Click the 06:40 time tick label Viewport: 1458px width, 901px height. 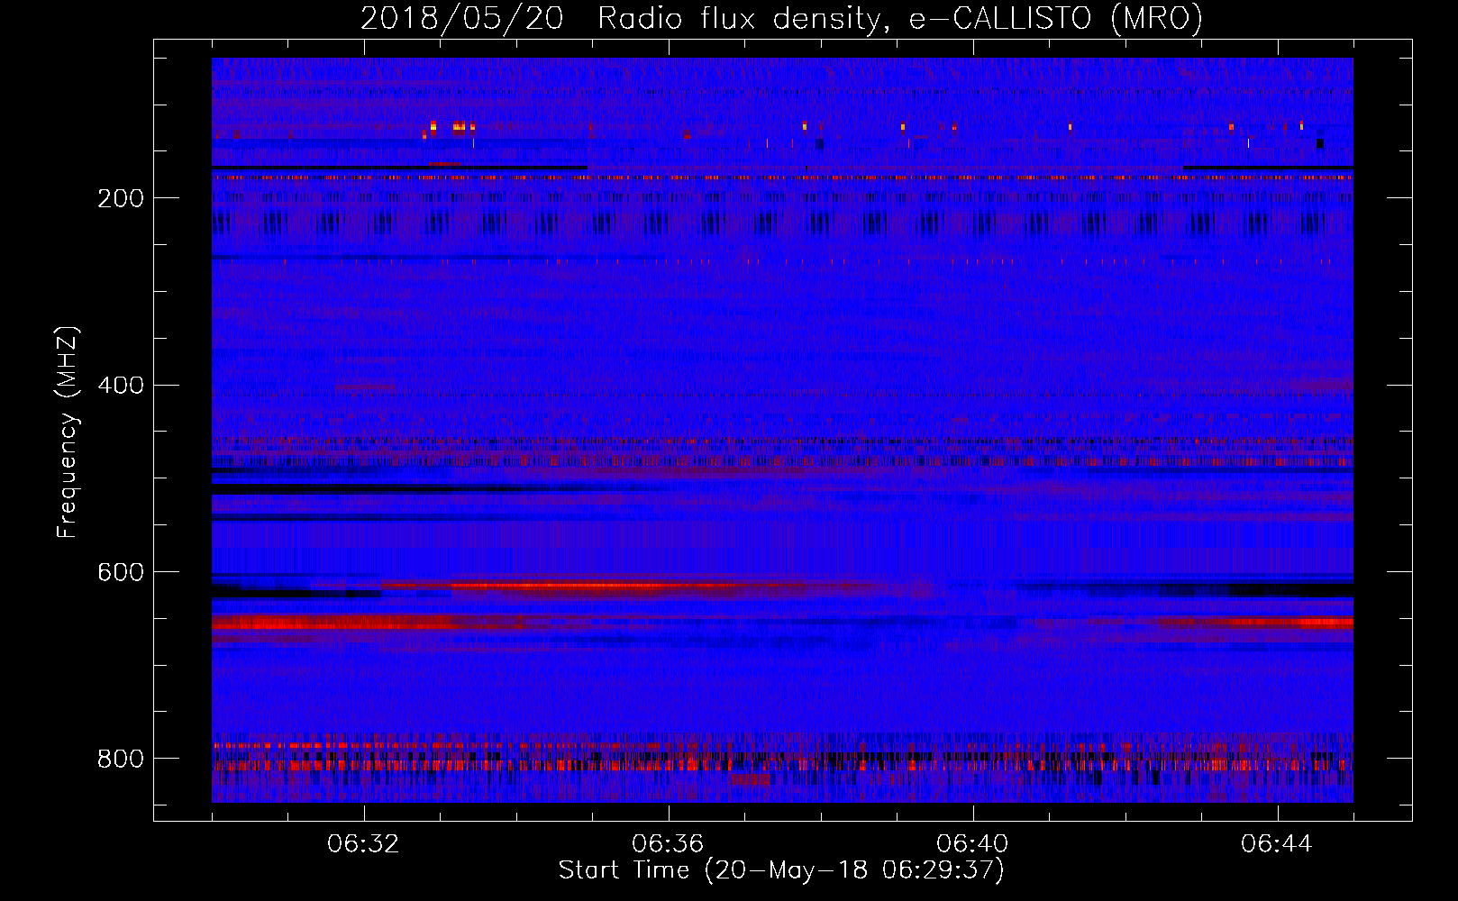point(972,844)
